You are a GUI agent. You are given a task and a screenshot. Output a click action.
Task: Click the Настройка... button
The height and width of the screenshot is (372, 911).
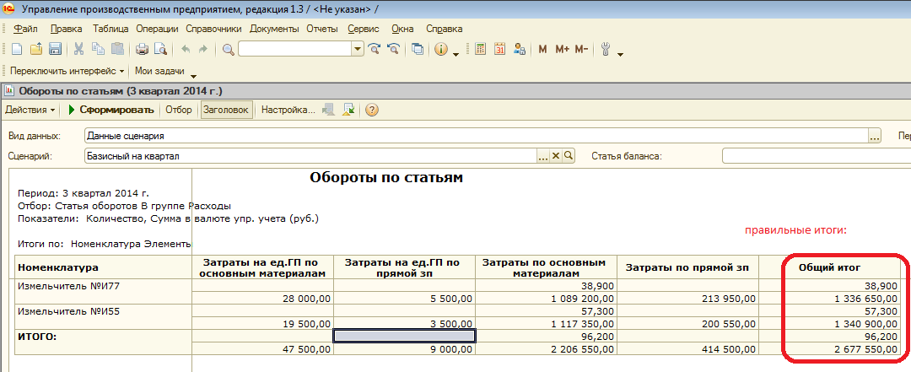[288, 110]
